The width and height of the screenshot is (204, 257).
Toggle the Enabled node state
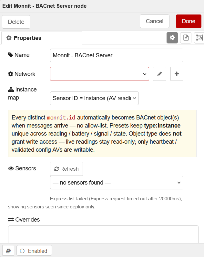[x=34, y=251]
